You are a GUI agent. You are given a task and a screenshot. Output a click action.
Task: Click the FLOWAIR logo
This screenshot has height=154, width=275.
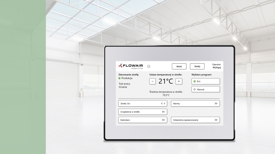coord(131,66)
